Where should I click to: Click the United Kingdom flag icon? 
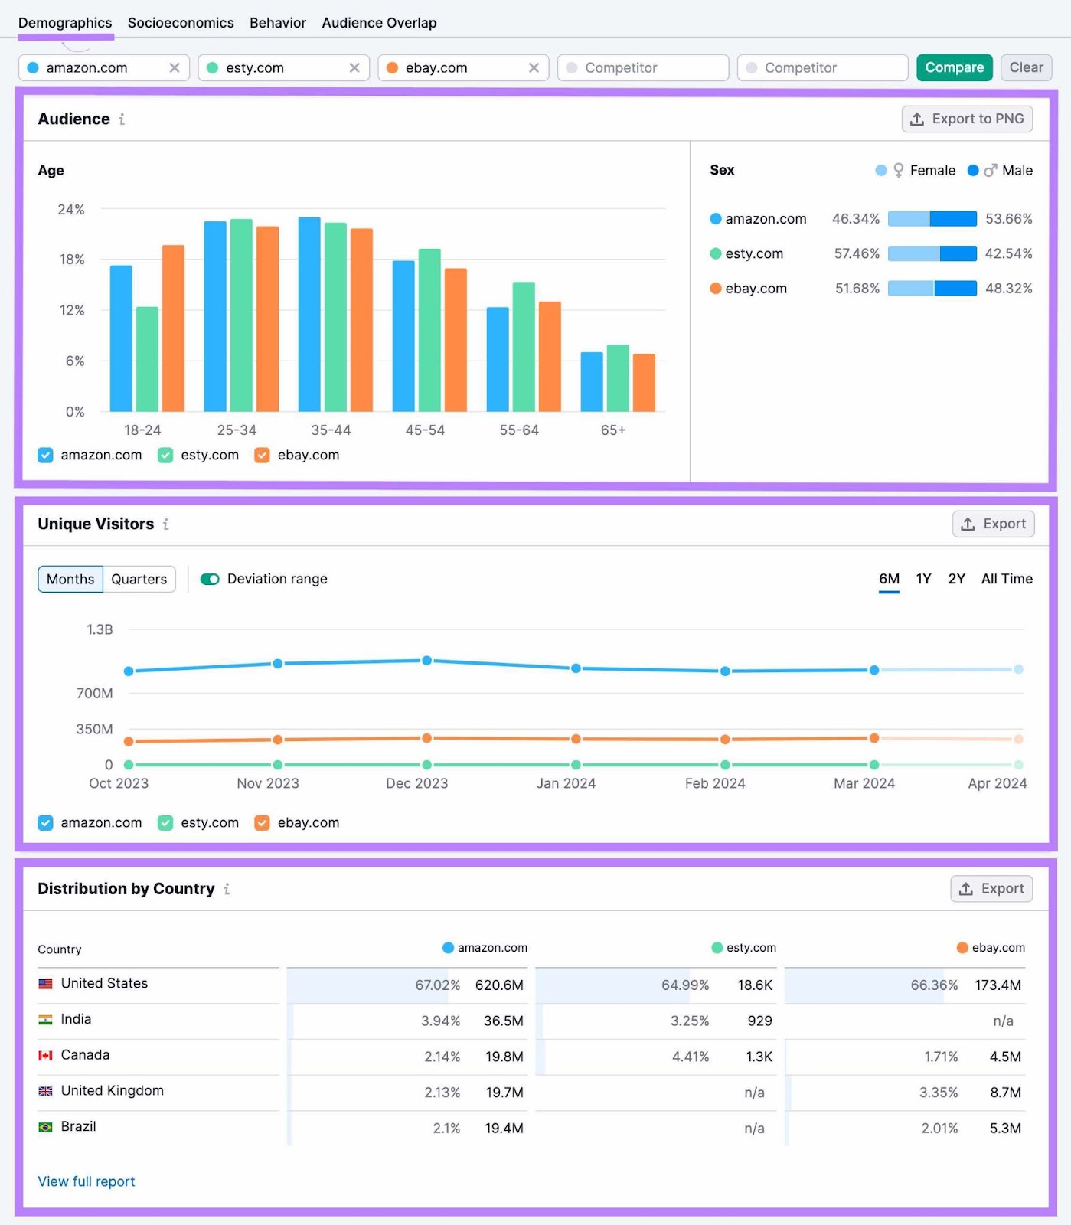point(46,1091)
